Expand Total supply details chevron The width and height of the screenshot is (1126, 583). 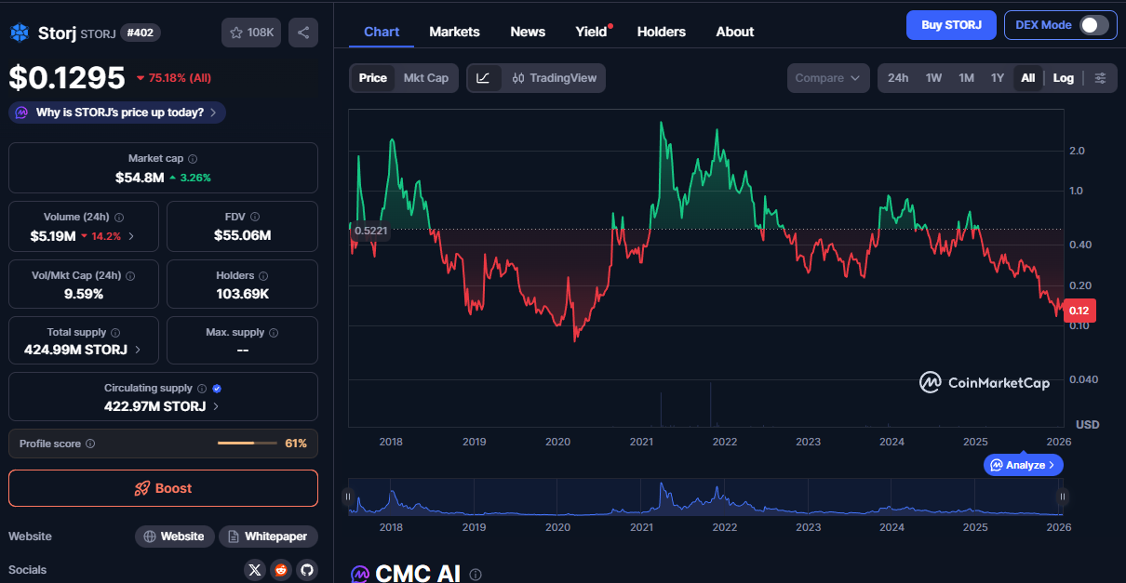(x=139, y=351)
